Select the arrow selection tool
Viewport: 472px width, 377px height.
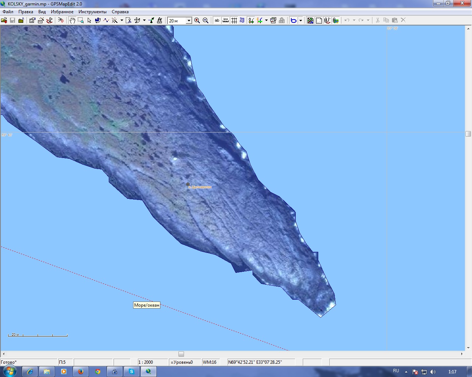pyautogui.click(x=89, y=21)
